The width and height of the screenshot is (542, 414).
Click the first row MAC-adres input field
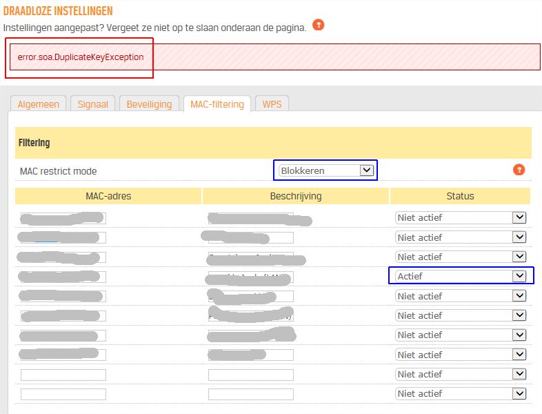(63, 218)
